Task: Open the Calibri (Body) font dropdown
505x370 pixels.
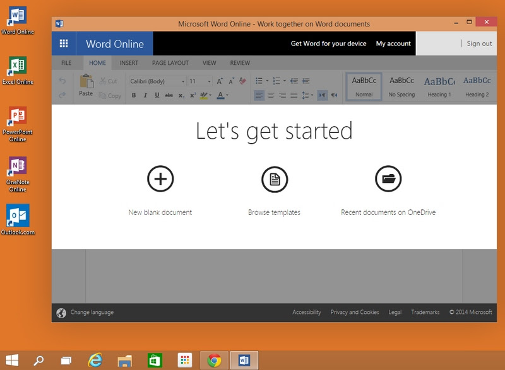Action: [157, 81]
